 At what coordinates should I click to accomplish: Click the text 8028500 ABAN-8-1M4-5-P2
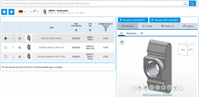[x=51, y=48]
